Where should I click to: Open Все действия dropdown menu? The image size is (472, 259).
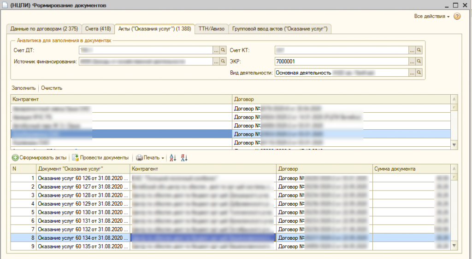[431, 17]
